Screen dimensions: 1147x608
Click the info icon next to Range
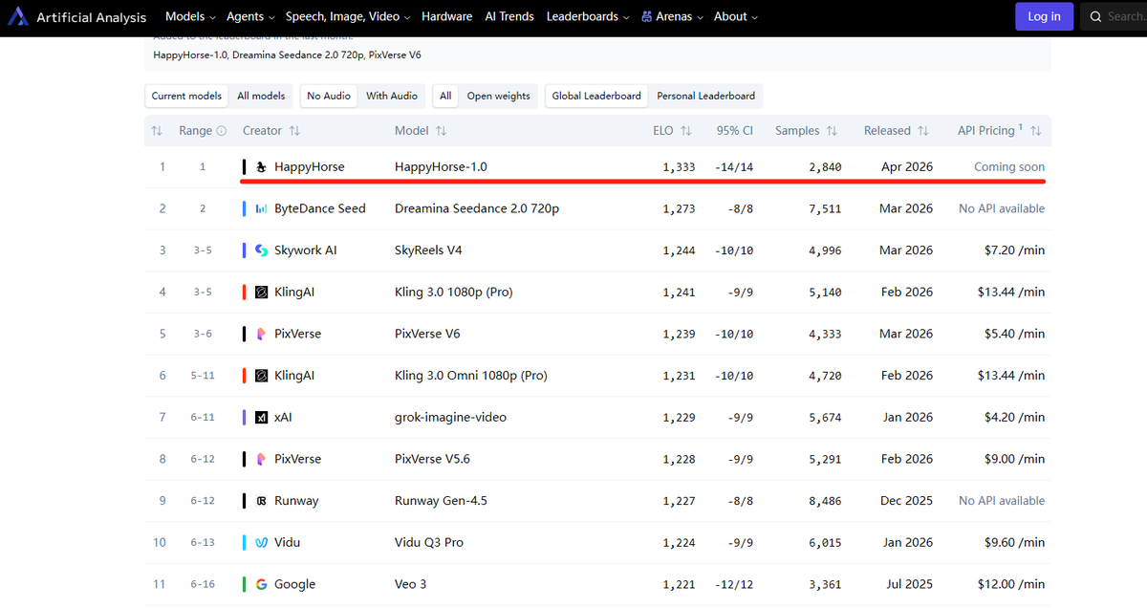point(222,131)
